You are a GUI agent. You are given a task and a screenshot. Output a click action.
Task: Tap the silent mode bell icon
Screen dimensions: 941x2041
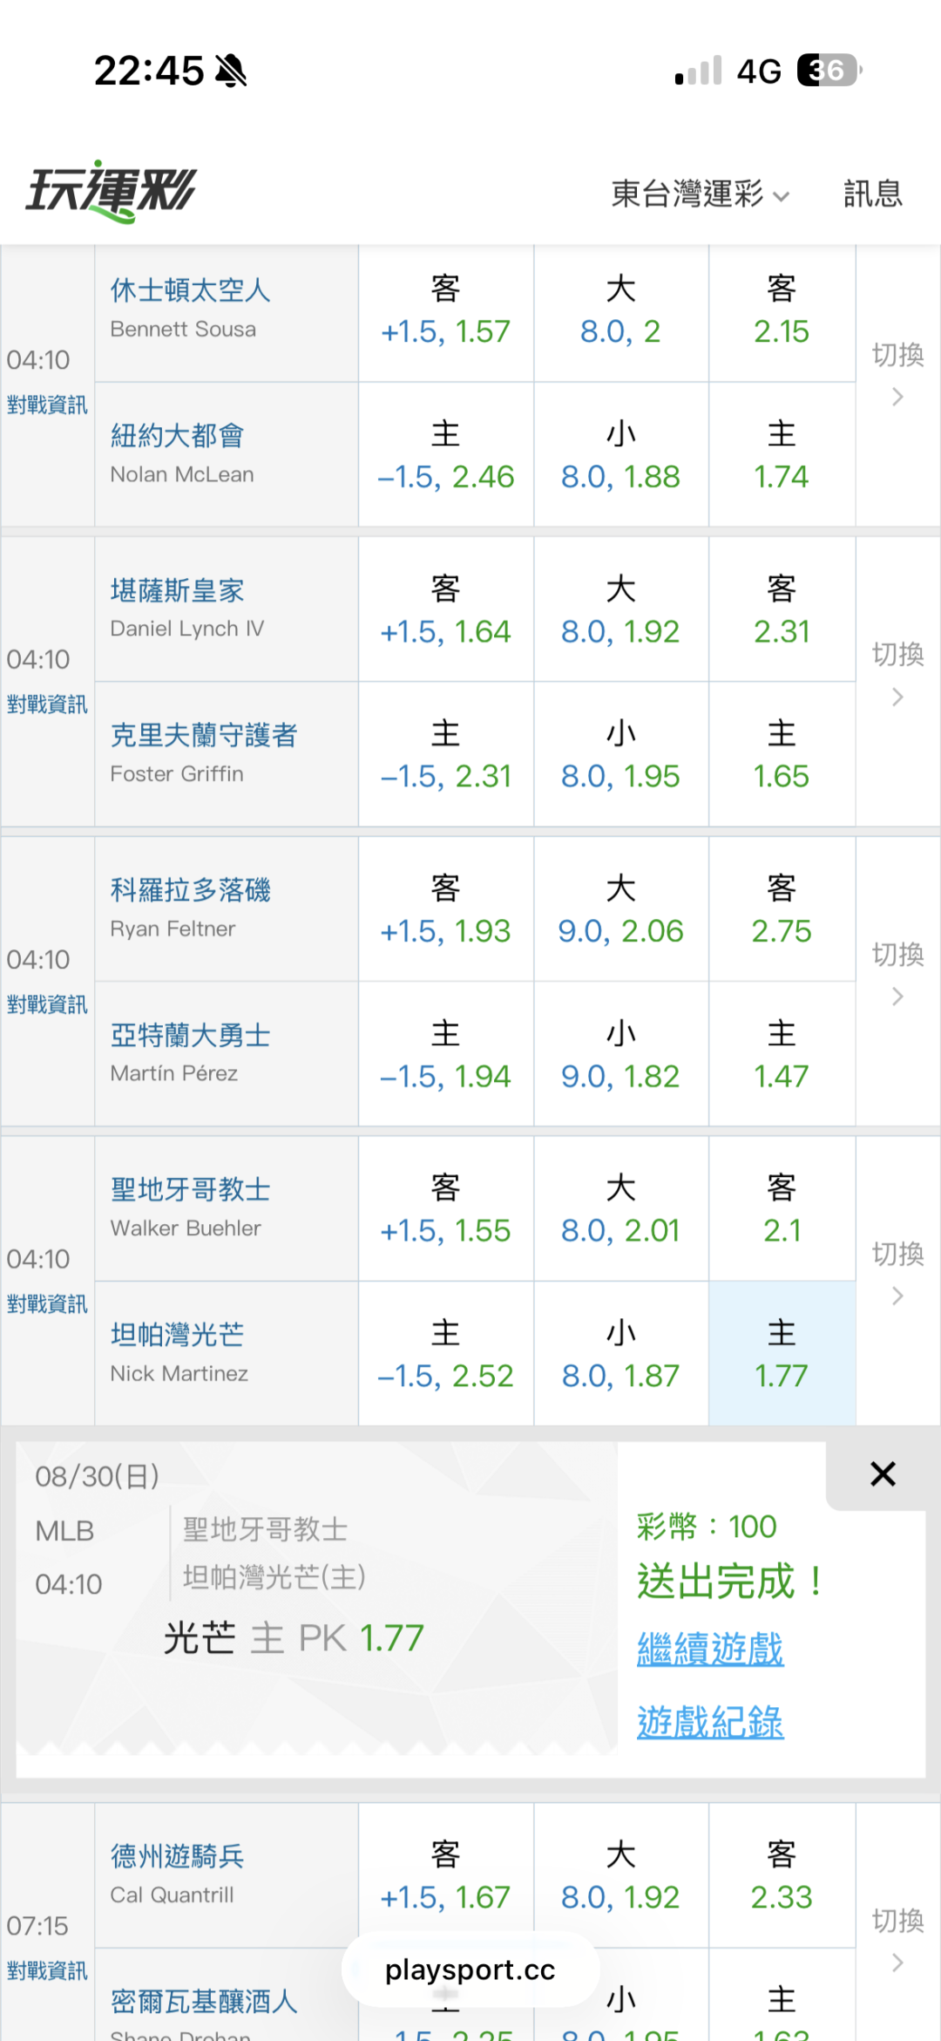[231, 71]
